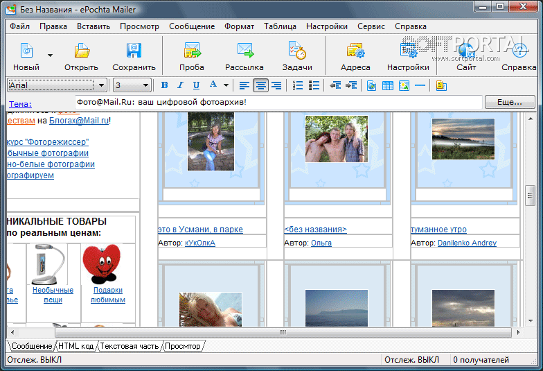543x371 pixels.
Task: Insert a table from formatting toolbar
Action: pyautogui.click(x=388, y=85)
